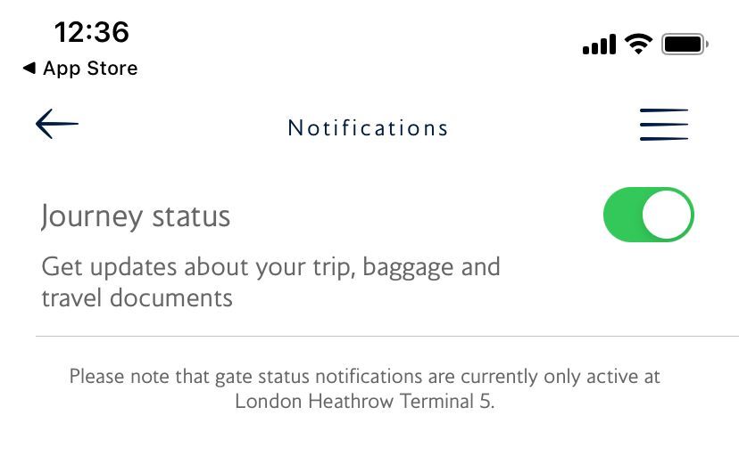Screen dimensions: 739x456
Task: Open the hamburger menu icon
Action: (664, 125)
